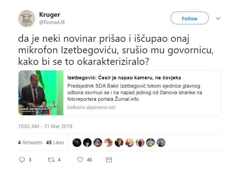Open the last liker's bald man avatar
Image resolution: width=235 pixels, height=176 pixels.
[161, 142]
